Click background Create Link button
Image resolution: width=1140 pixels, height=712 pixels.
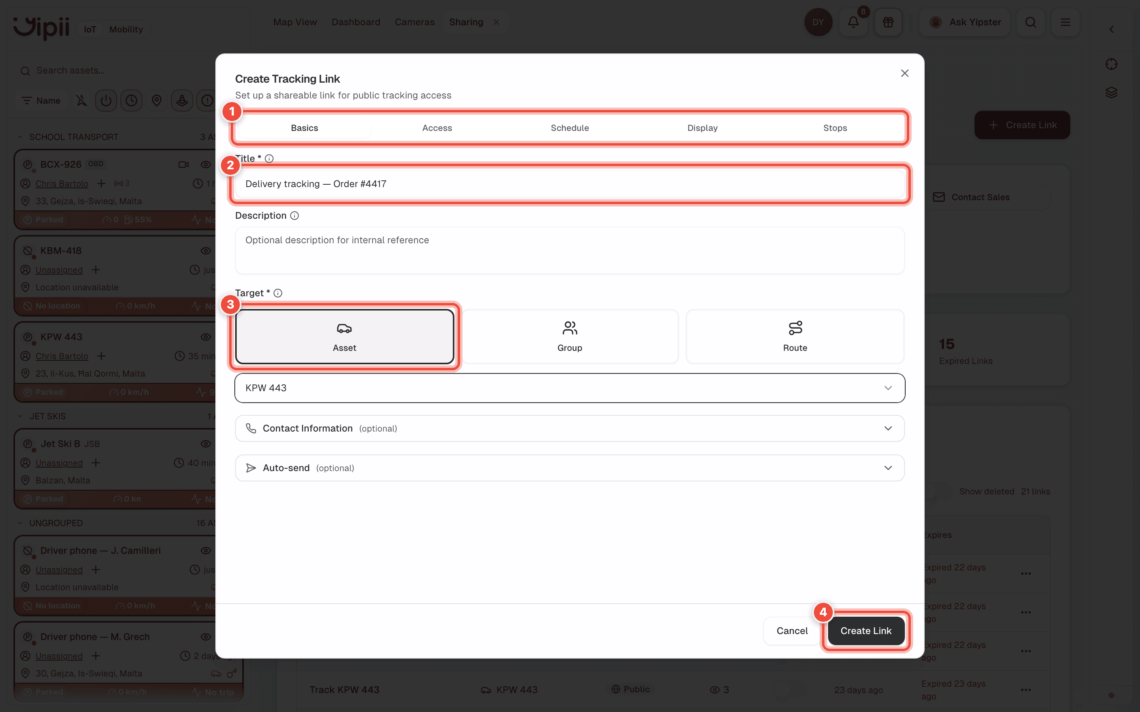(1022, 125)
